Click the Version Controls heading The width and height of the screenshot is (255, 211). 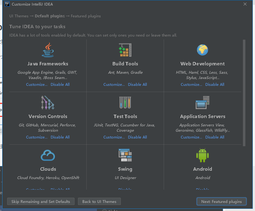pyautogui.click(x=48, y=116)
